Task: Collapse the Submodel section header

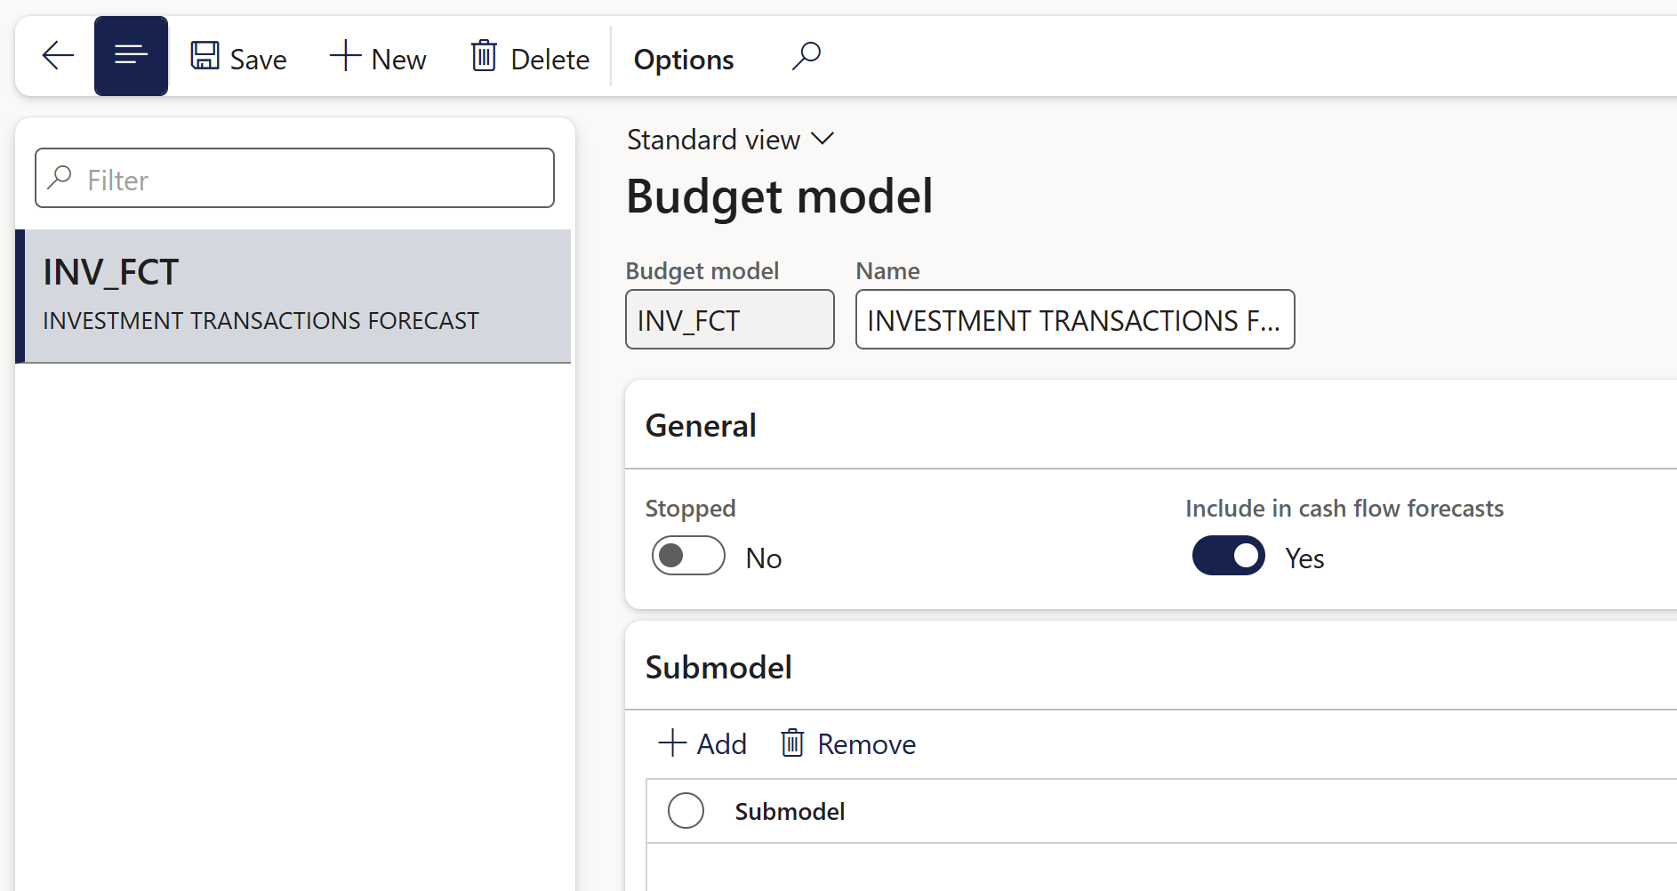Action: [x=718, y=668]
